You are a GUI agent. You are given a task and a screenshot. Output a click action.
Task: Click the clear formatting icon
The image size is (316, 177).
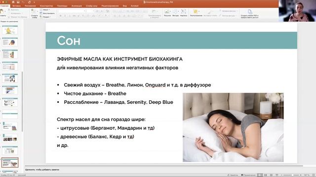click(x=108, y=11)
